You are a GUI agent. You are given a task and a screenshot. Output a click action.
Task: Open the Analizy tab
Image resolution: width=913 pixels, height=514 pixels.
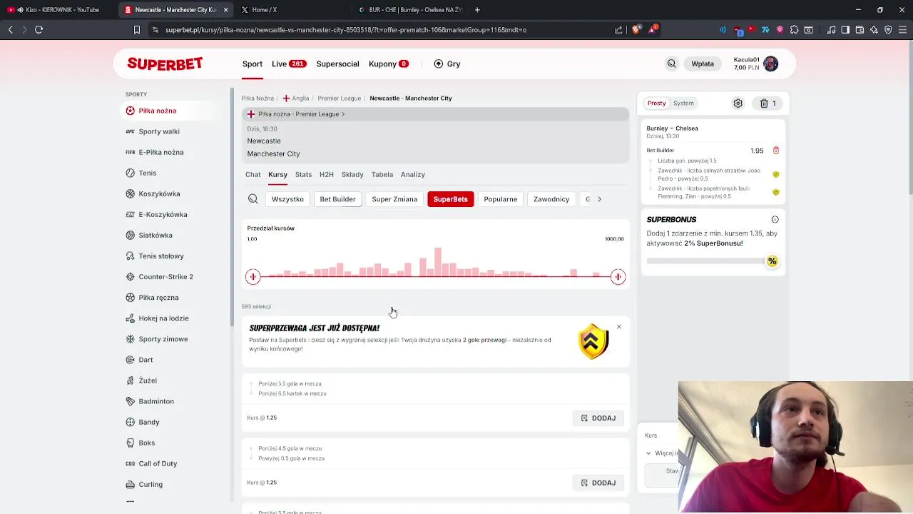click(413, 174)
